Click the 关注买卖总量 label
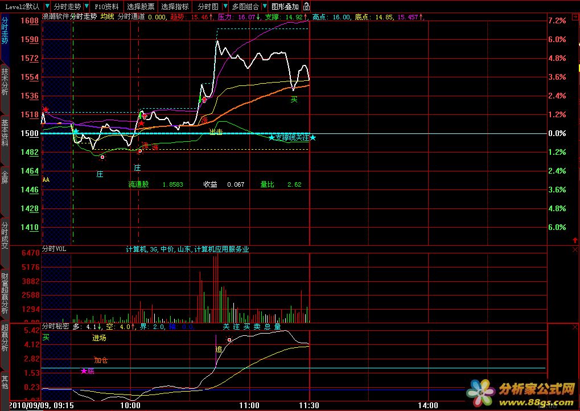The image size is (580, 411). point(252,327)
